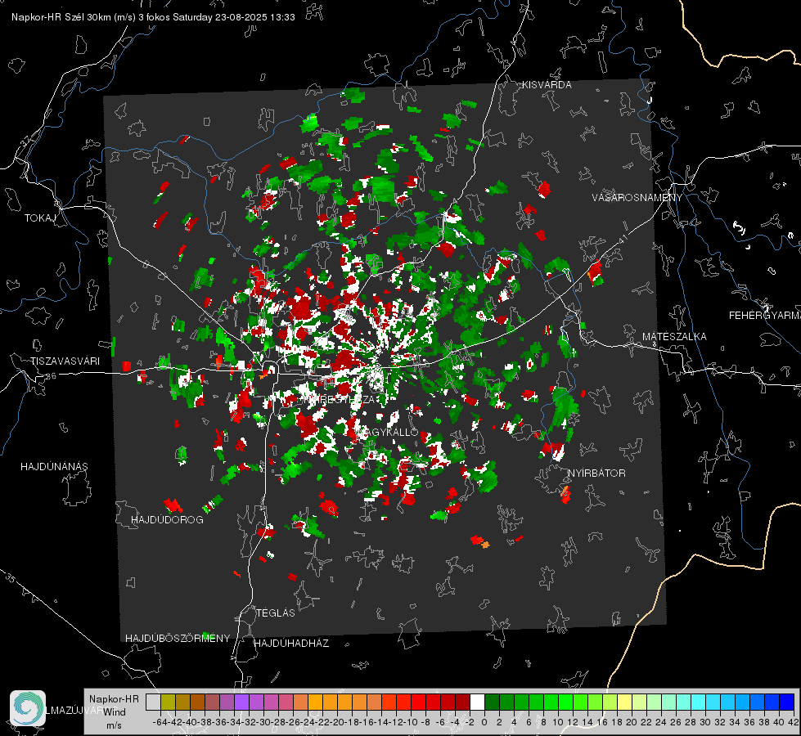Click the road number 41 label
The height and width of the screenshot is (736, 801).
[x=622, y=239]
